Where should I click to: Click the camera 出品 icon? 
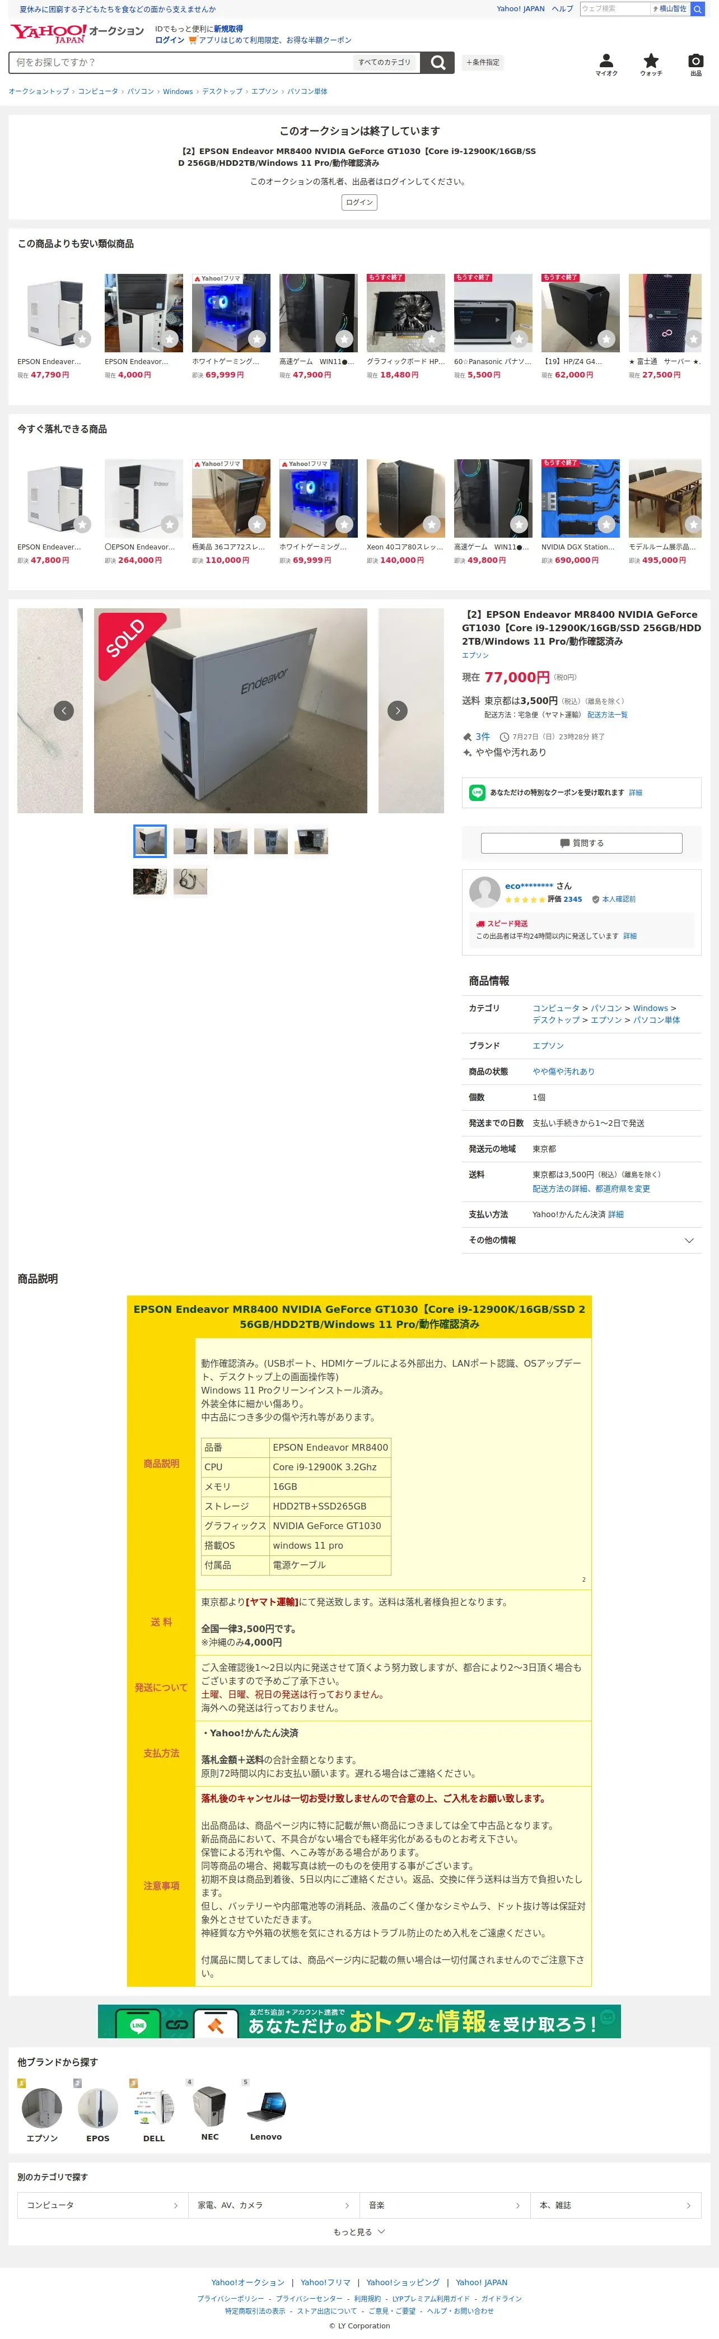pyautogui.click(x=695, y=64)
